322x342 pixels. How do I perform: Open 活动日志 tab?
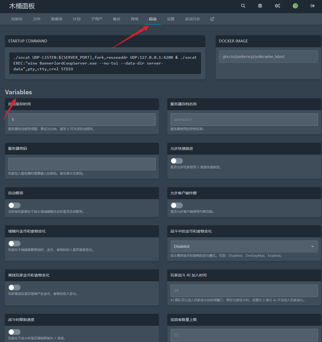click(x=192, y=19)
